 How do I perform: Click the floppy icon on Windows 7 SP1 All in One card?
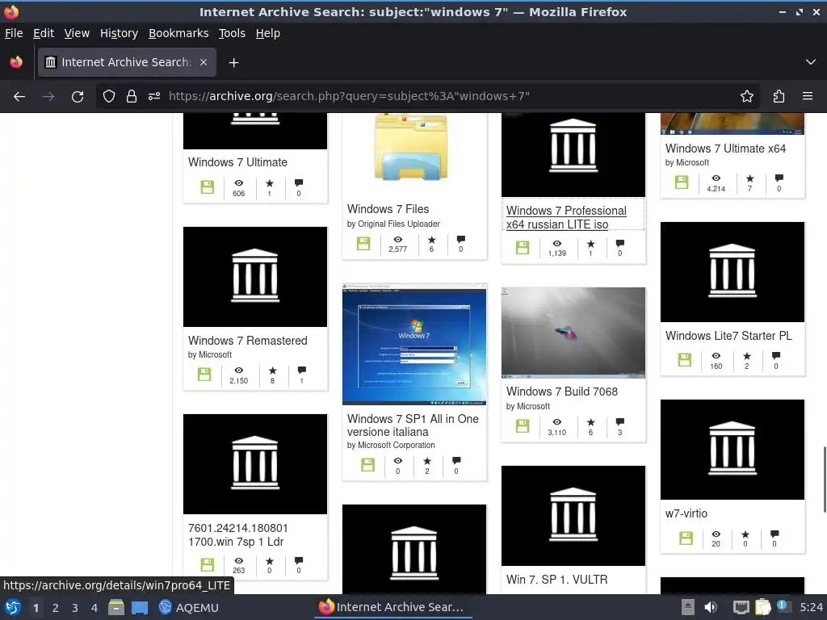(x=367, y=465)
